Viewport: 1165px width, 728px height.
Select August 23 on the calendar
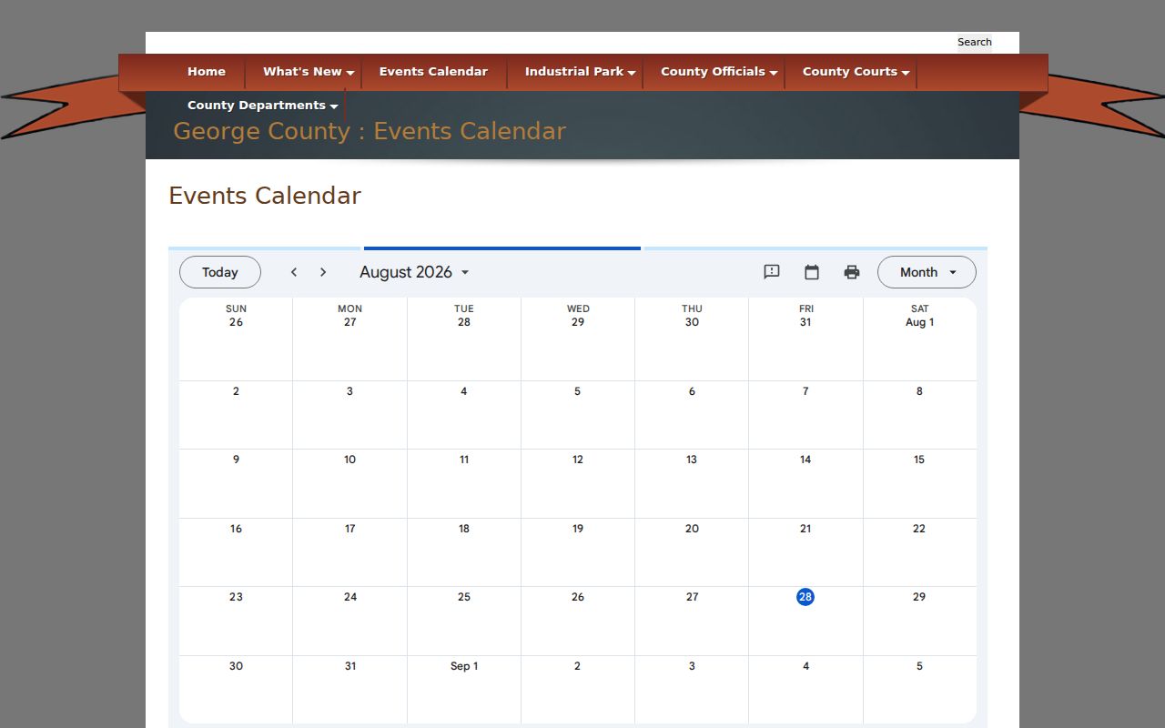point(236,597)
